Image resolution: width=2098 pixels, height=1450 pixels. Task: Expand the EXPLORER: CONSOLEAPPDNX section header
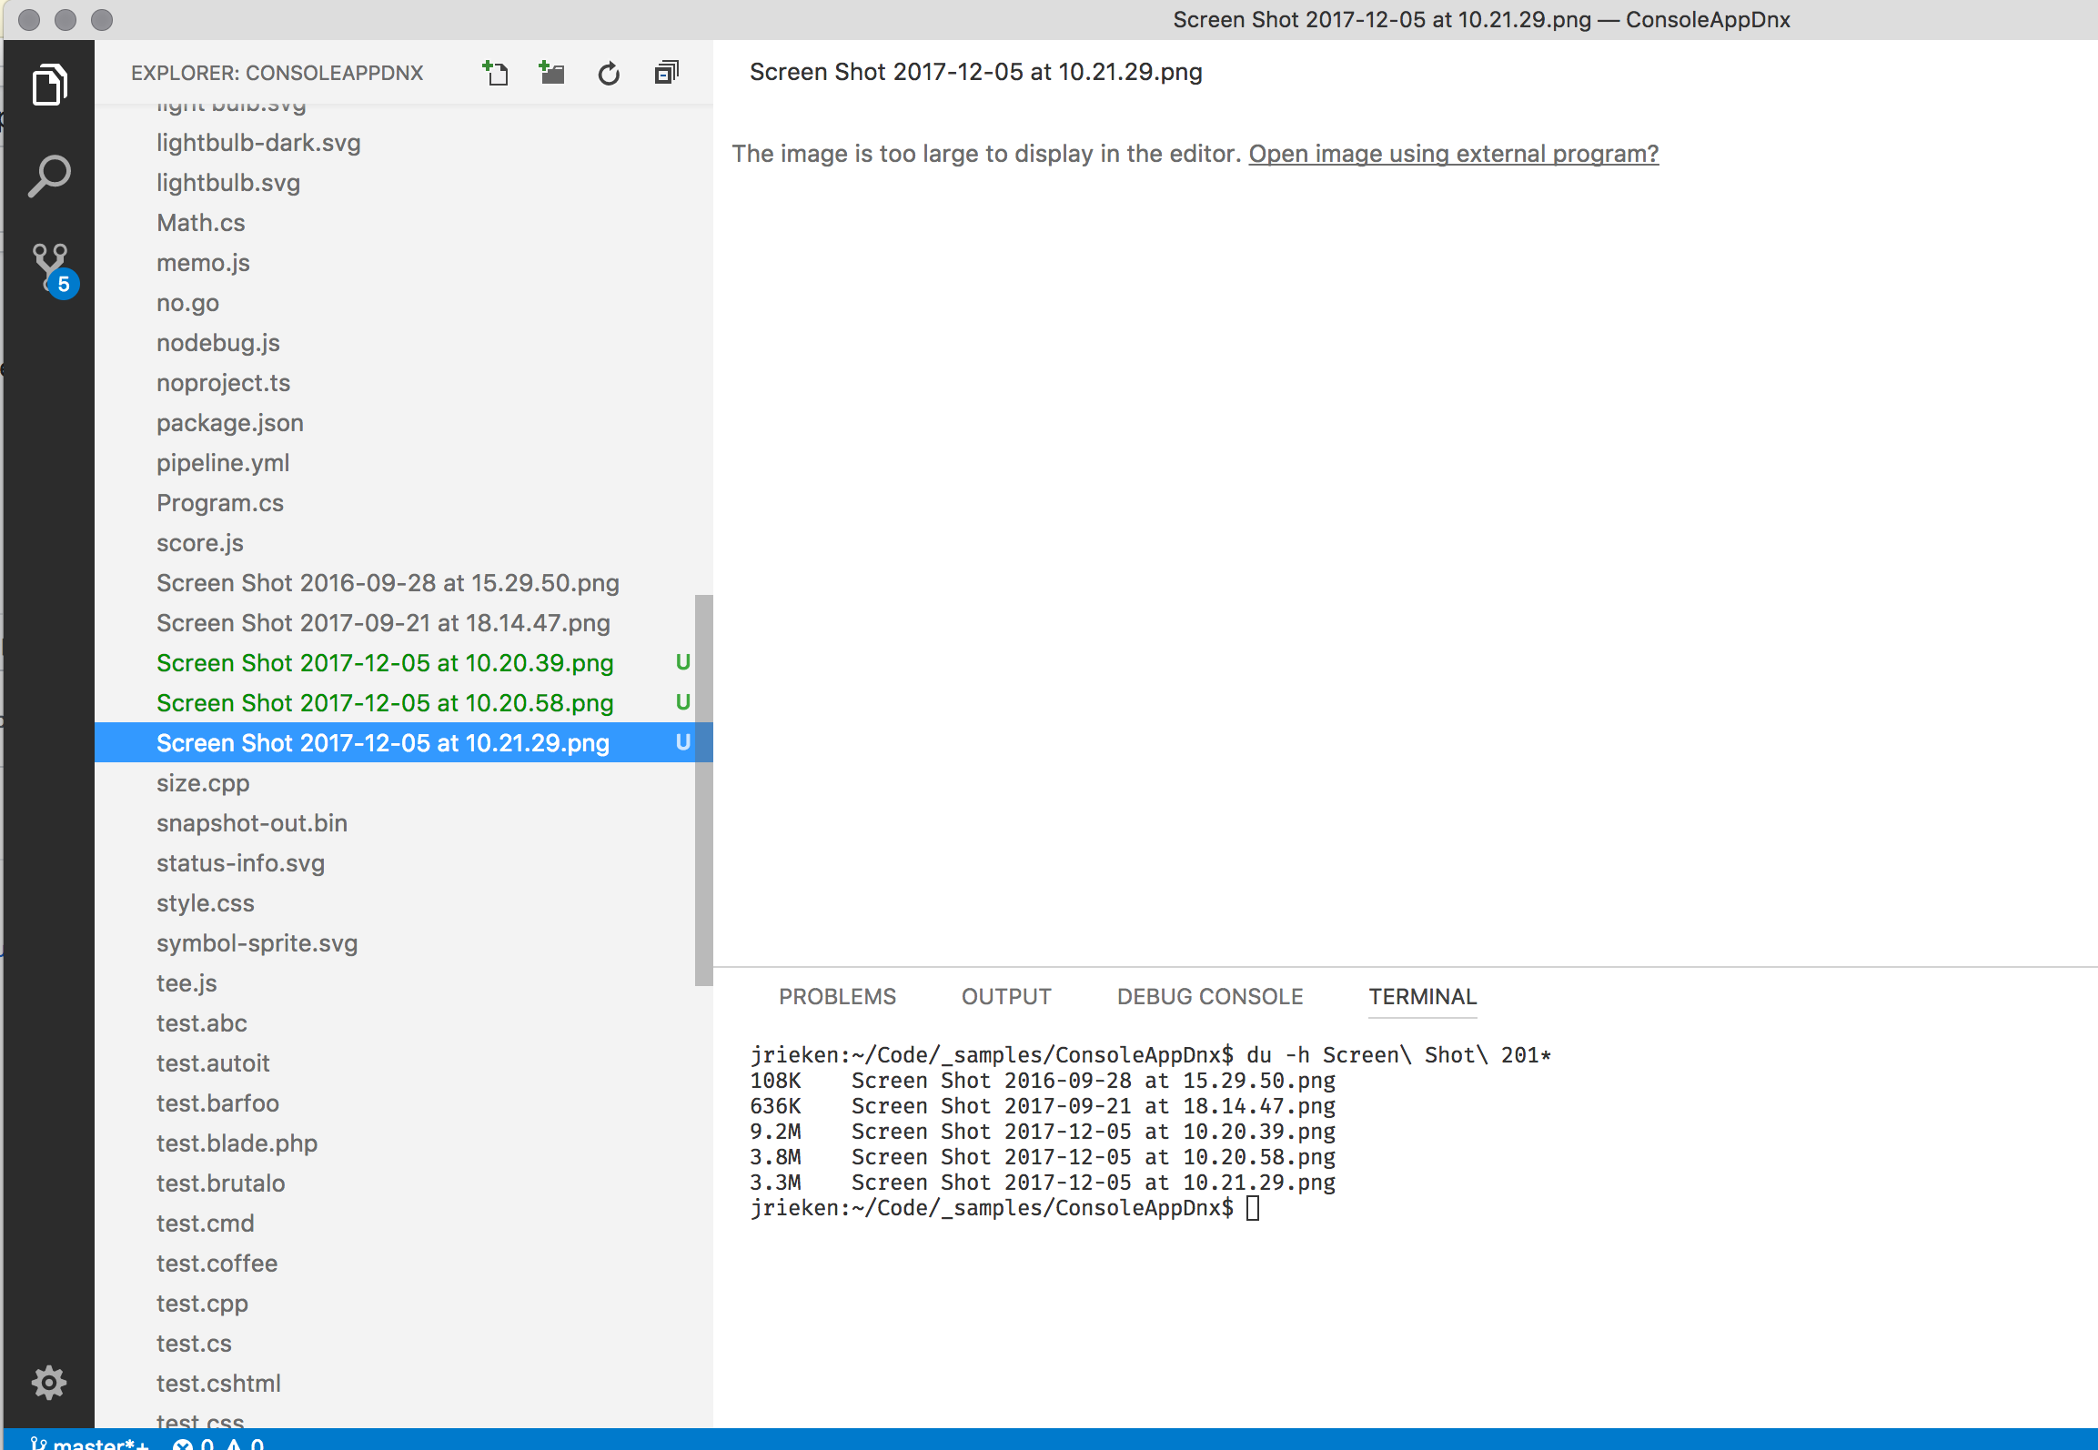[x=277, y=73]
